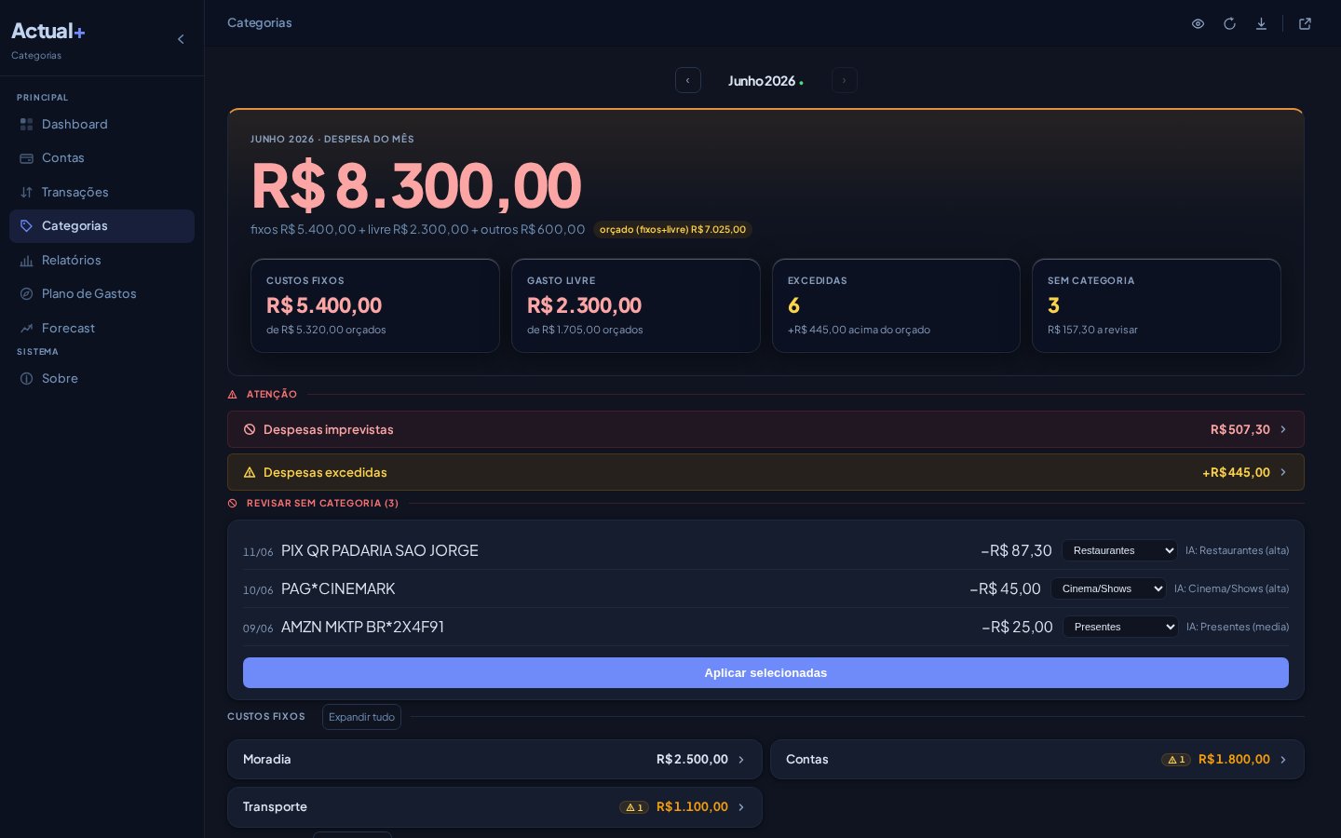
Task: Open category dropdown for AMZN MKTP transaction
Action: (x=1120, y=627)
